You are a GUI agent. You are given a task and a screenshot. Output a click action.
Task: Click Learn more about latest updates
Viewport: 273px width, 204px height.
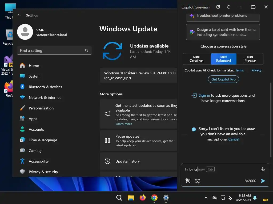[124, 124]
